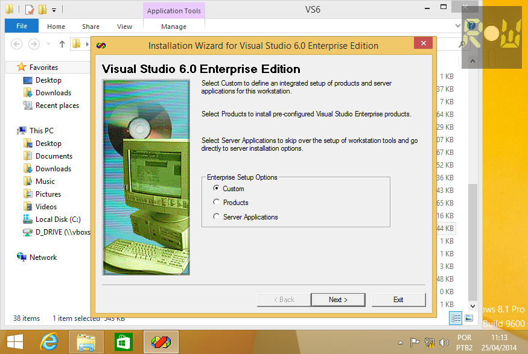528x354 pixels.
Task: Select the Products setup option
Action: [231, 202]
